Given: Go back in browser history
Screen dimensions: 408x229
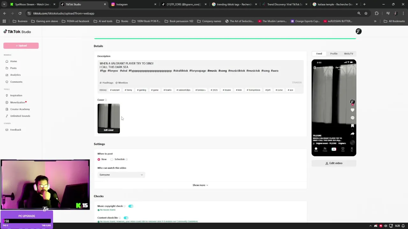Looking at the screenshot, I should click(x=4, y=13).
